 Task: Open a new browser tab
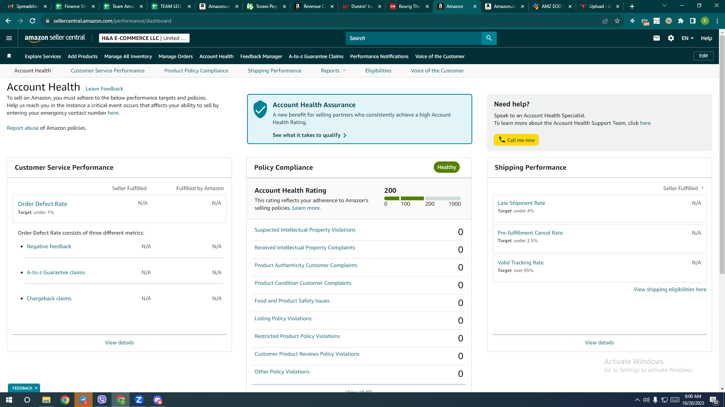pyautogui.click(x=632, y=6)
